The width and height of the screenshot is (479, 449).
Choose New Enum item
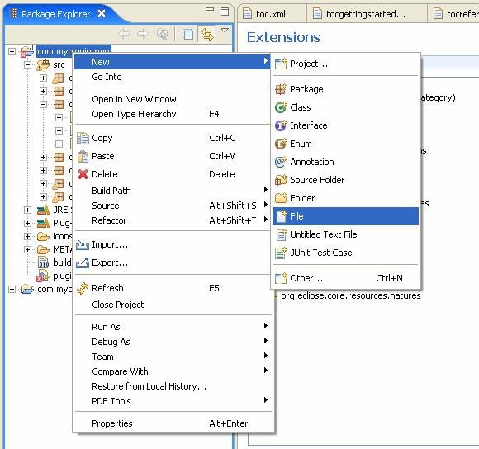(345, 144)
